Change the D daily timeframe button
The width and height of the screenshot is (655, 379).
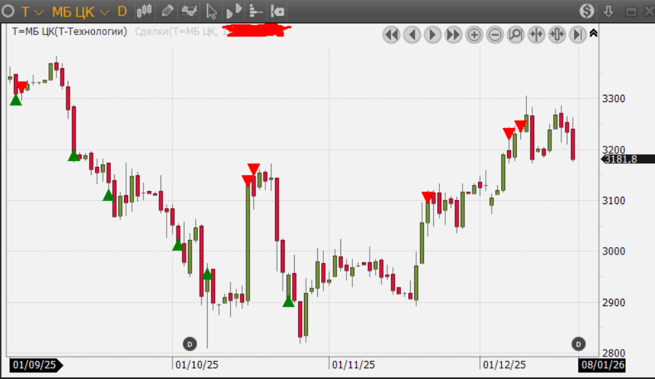tap(122, 11)
